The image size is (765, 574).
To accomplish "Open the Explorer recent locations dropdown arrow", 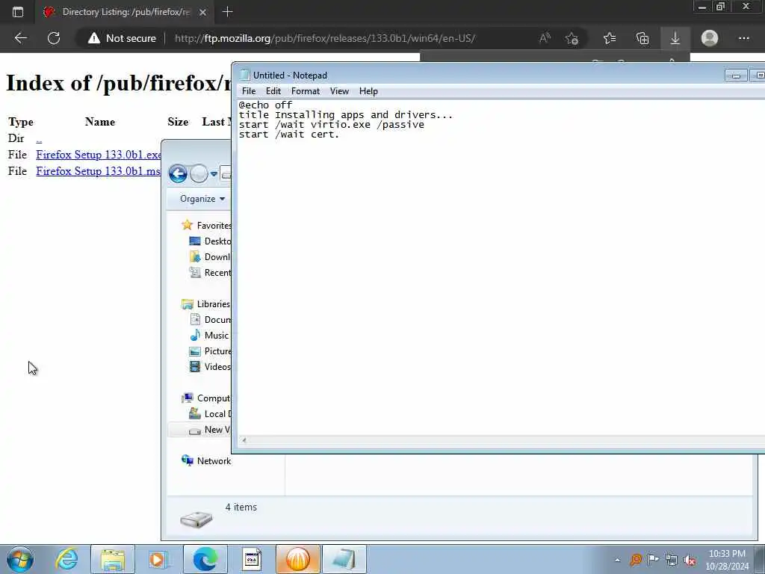I will click(x=214, y=173).
